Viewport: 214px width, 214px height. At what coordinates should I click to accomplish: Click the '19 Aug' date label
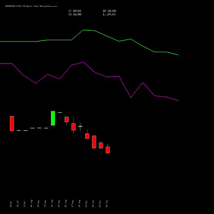[x=45, y=204]
